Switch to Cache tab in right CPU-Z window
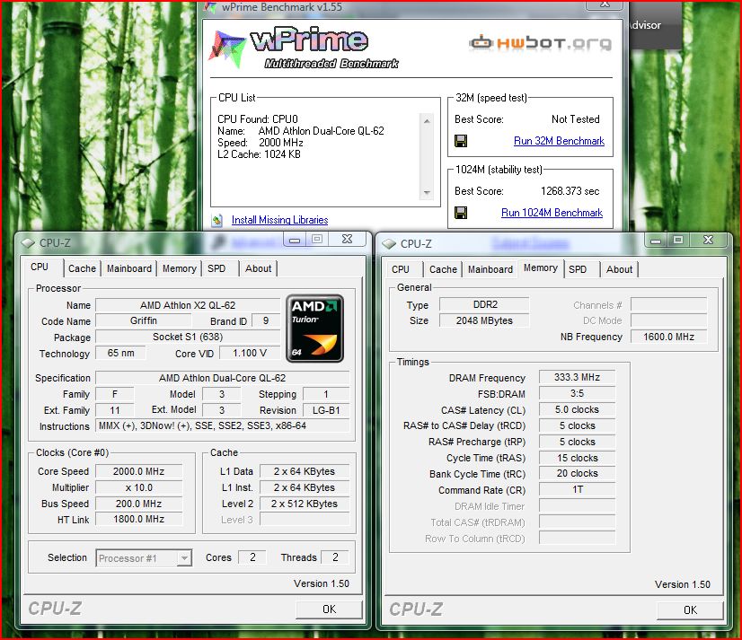742x640 pixels. point(443,269)
